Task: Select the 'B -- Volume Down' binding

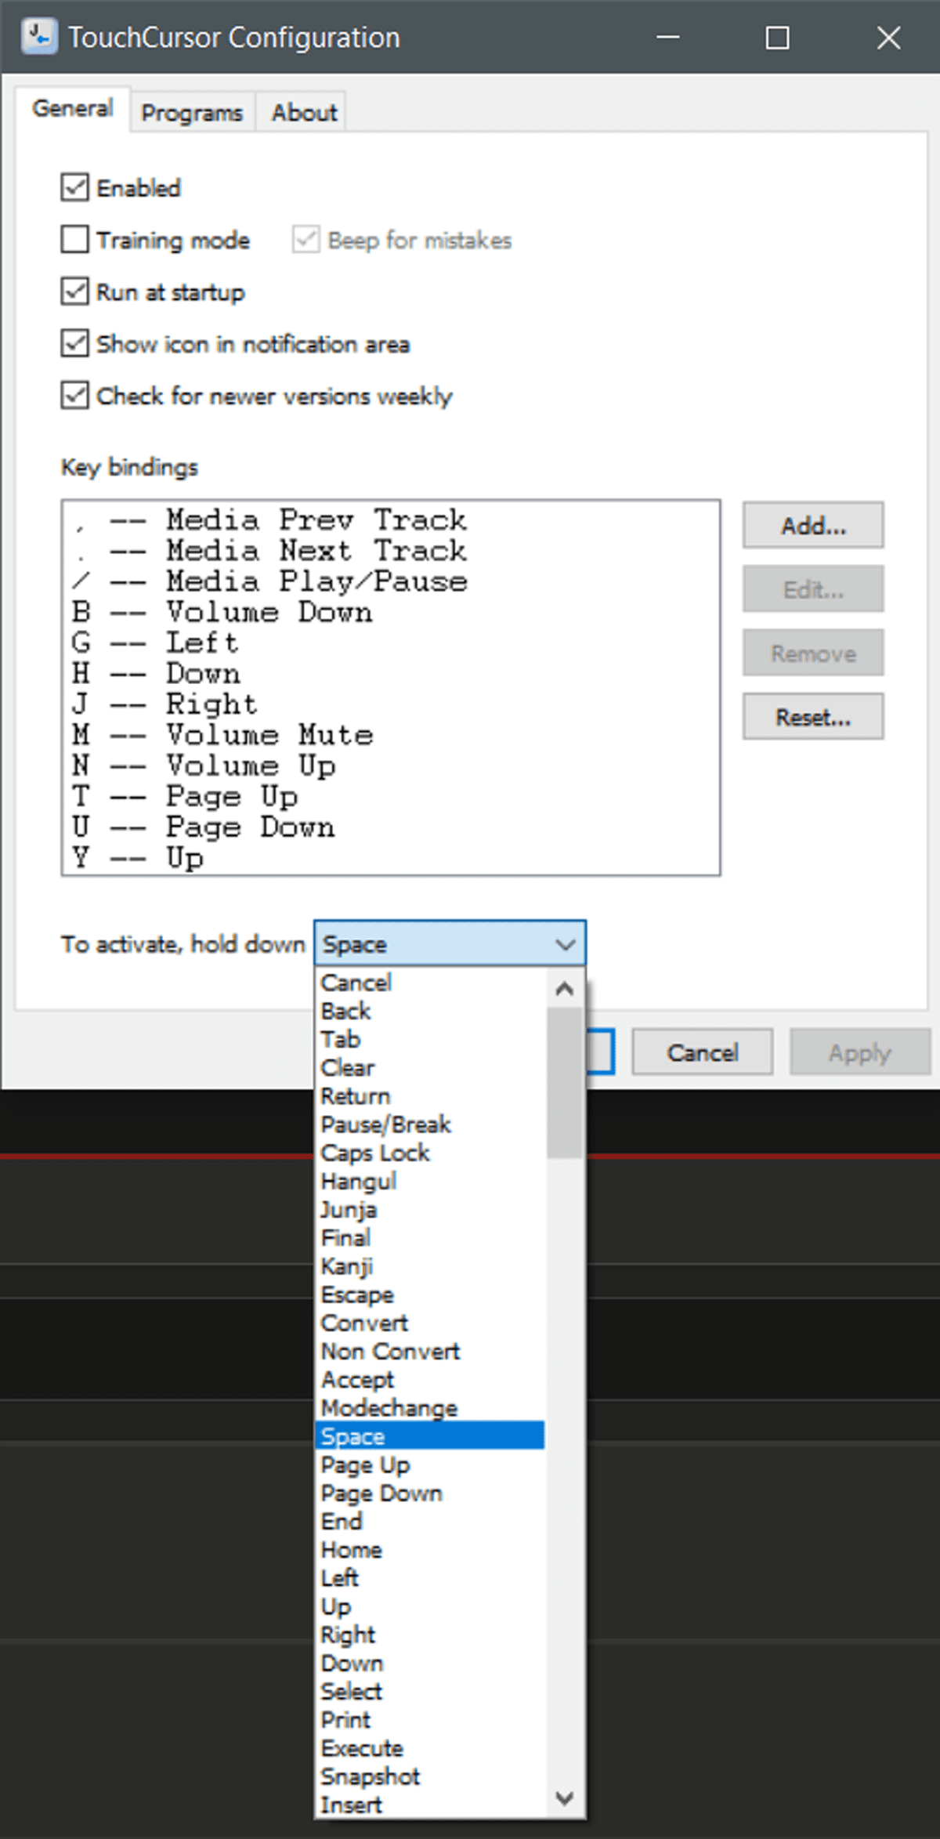Action: coord(390,612)
